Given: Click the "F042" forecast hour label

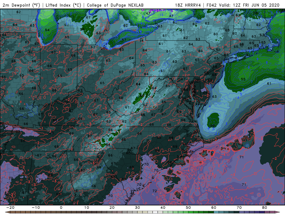Looking at the screenshot, I should tap(212, 5).
